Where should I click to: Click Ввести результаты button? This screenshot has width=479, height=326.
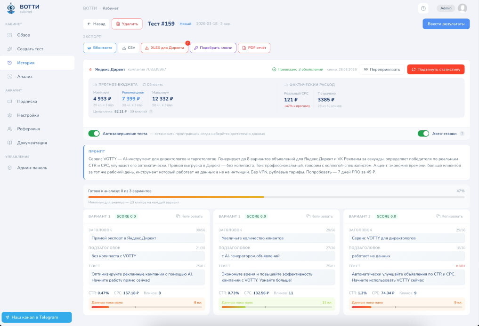(x=446, y=24)
